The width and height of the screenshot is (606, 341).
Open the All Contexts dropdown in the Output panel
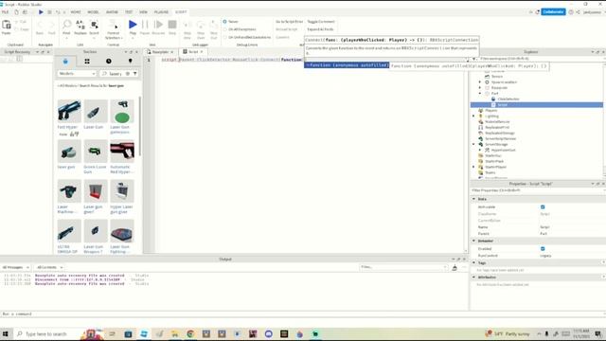click(50, 267)
